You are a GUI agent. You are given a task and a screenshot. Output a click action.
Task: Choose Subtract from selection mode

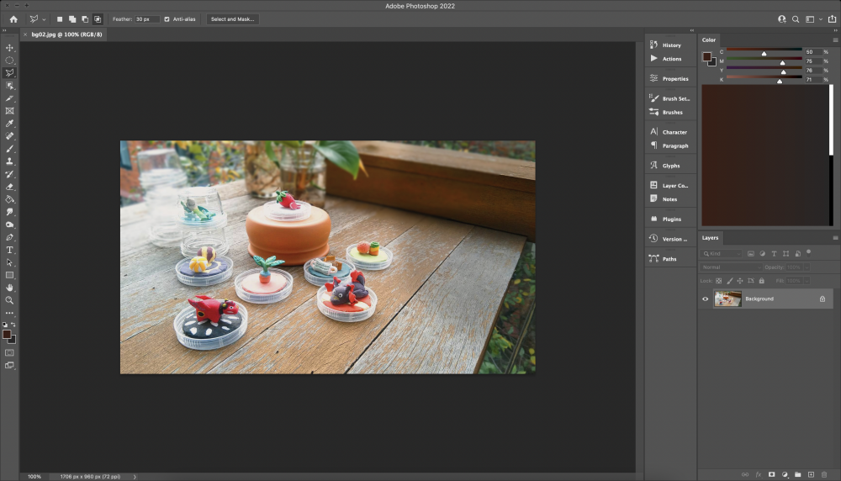click(x=85, y=19)
